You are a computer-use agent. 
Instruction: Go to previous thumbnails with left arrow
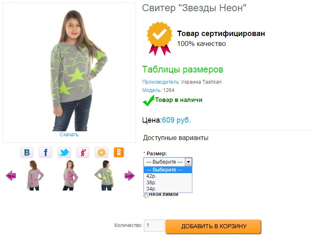pos(11,176)
